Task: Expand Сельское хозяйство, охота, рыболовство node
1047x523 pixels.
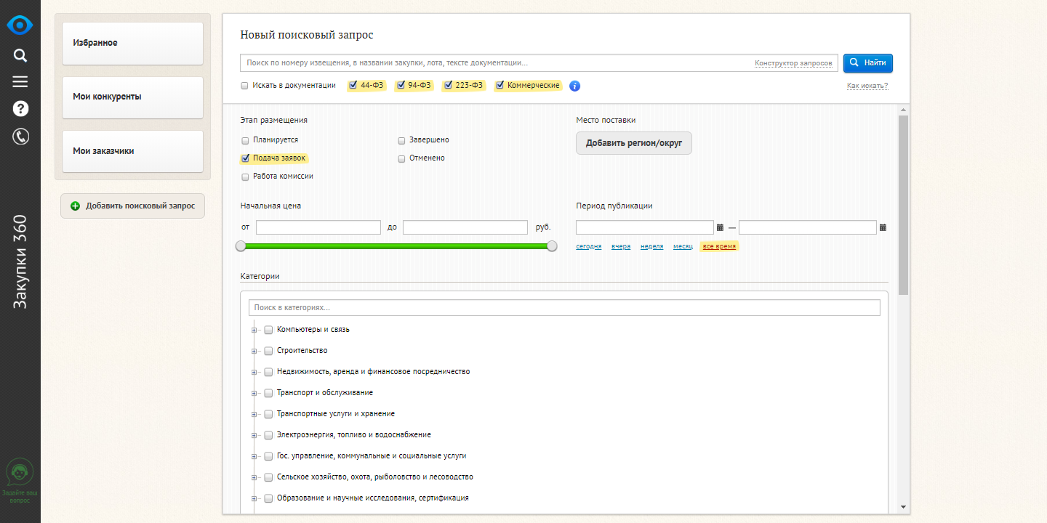Action: [254, 478]
